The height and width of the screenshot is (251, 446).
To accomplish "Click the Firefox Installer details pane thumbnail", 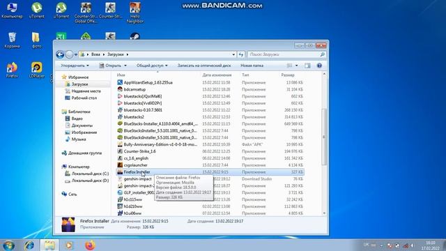I will 68,225.
